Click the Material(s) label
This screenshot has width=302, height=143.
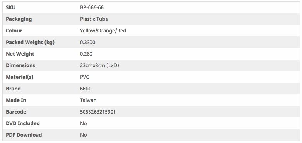pyautogui.click(x=20, y=77)
